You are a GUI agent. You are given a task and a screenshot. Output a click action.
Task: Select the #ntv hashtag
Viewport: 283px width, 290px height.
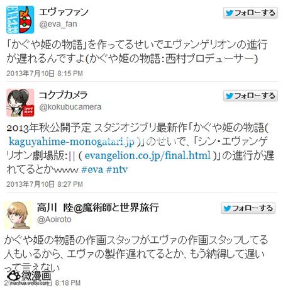click(x=117, y=169)
